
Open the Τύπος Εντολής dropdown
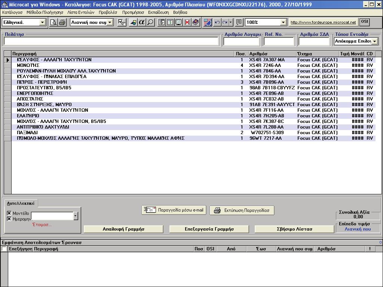pyautogui.click(x=375, y=41)
